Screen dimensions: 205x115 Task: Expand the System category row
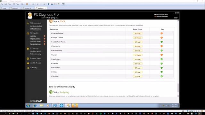[x=51, y=55]
